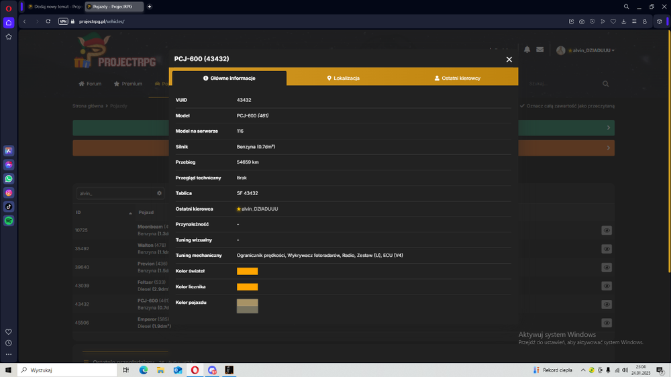Open filter settings gear icon

coord(159,193)
